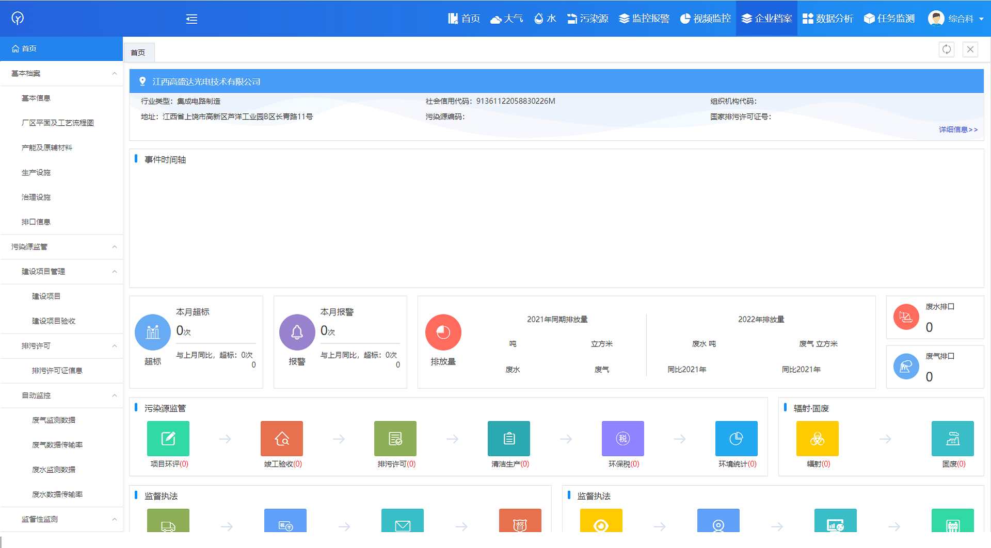Open the 固废 teal icon tile
This screenshot has width=991, height=548.
tap(952, 439)
